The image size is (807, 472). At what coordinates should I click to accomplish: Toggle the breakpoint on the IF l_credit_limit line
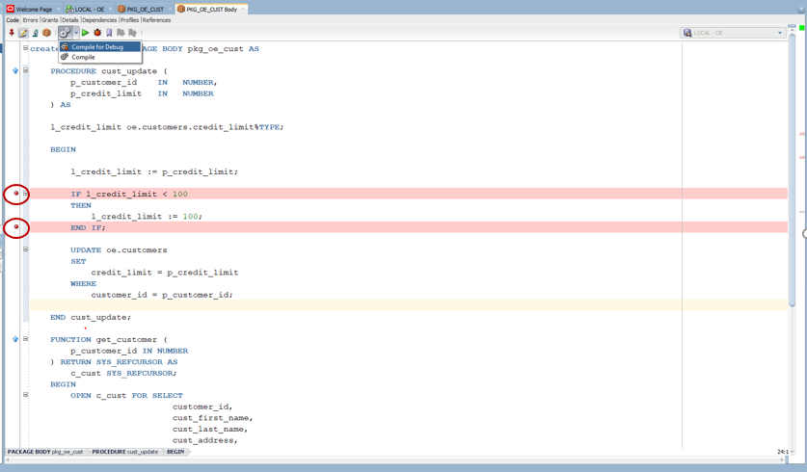(16, 194)
